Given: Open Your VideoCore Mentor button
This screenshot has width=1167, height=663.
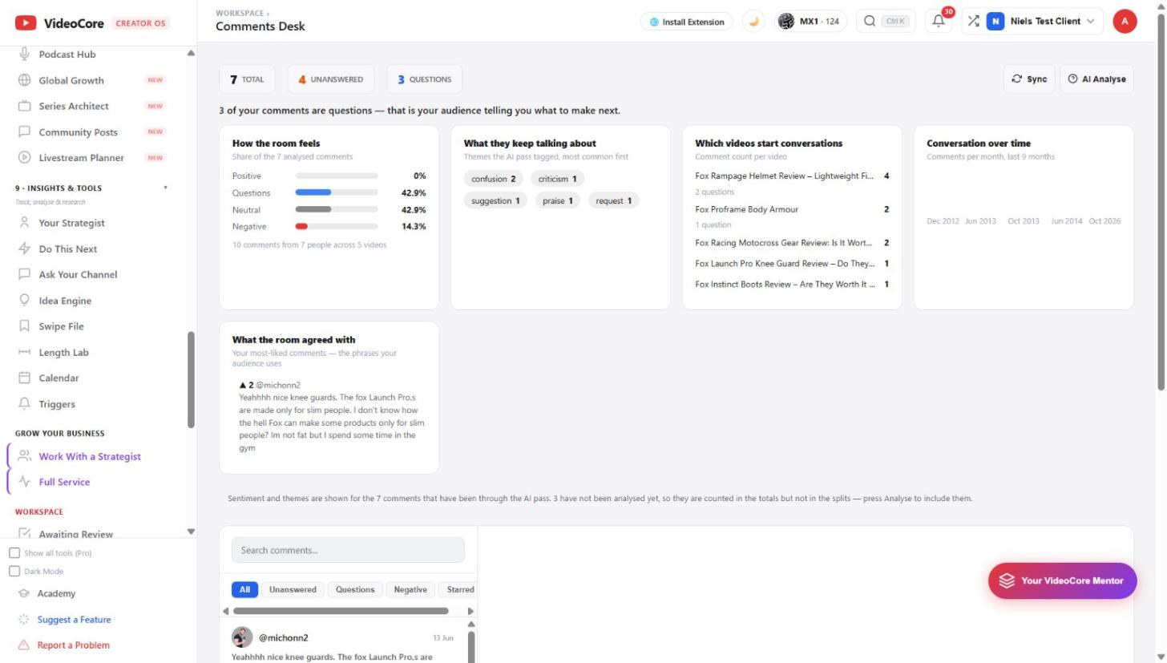Looking at the screenshot, I should point(1062,580).
